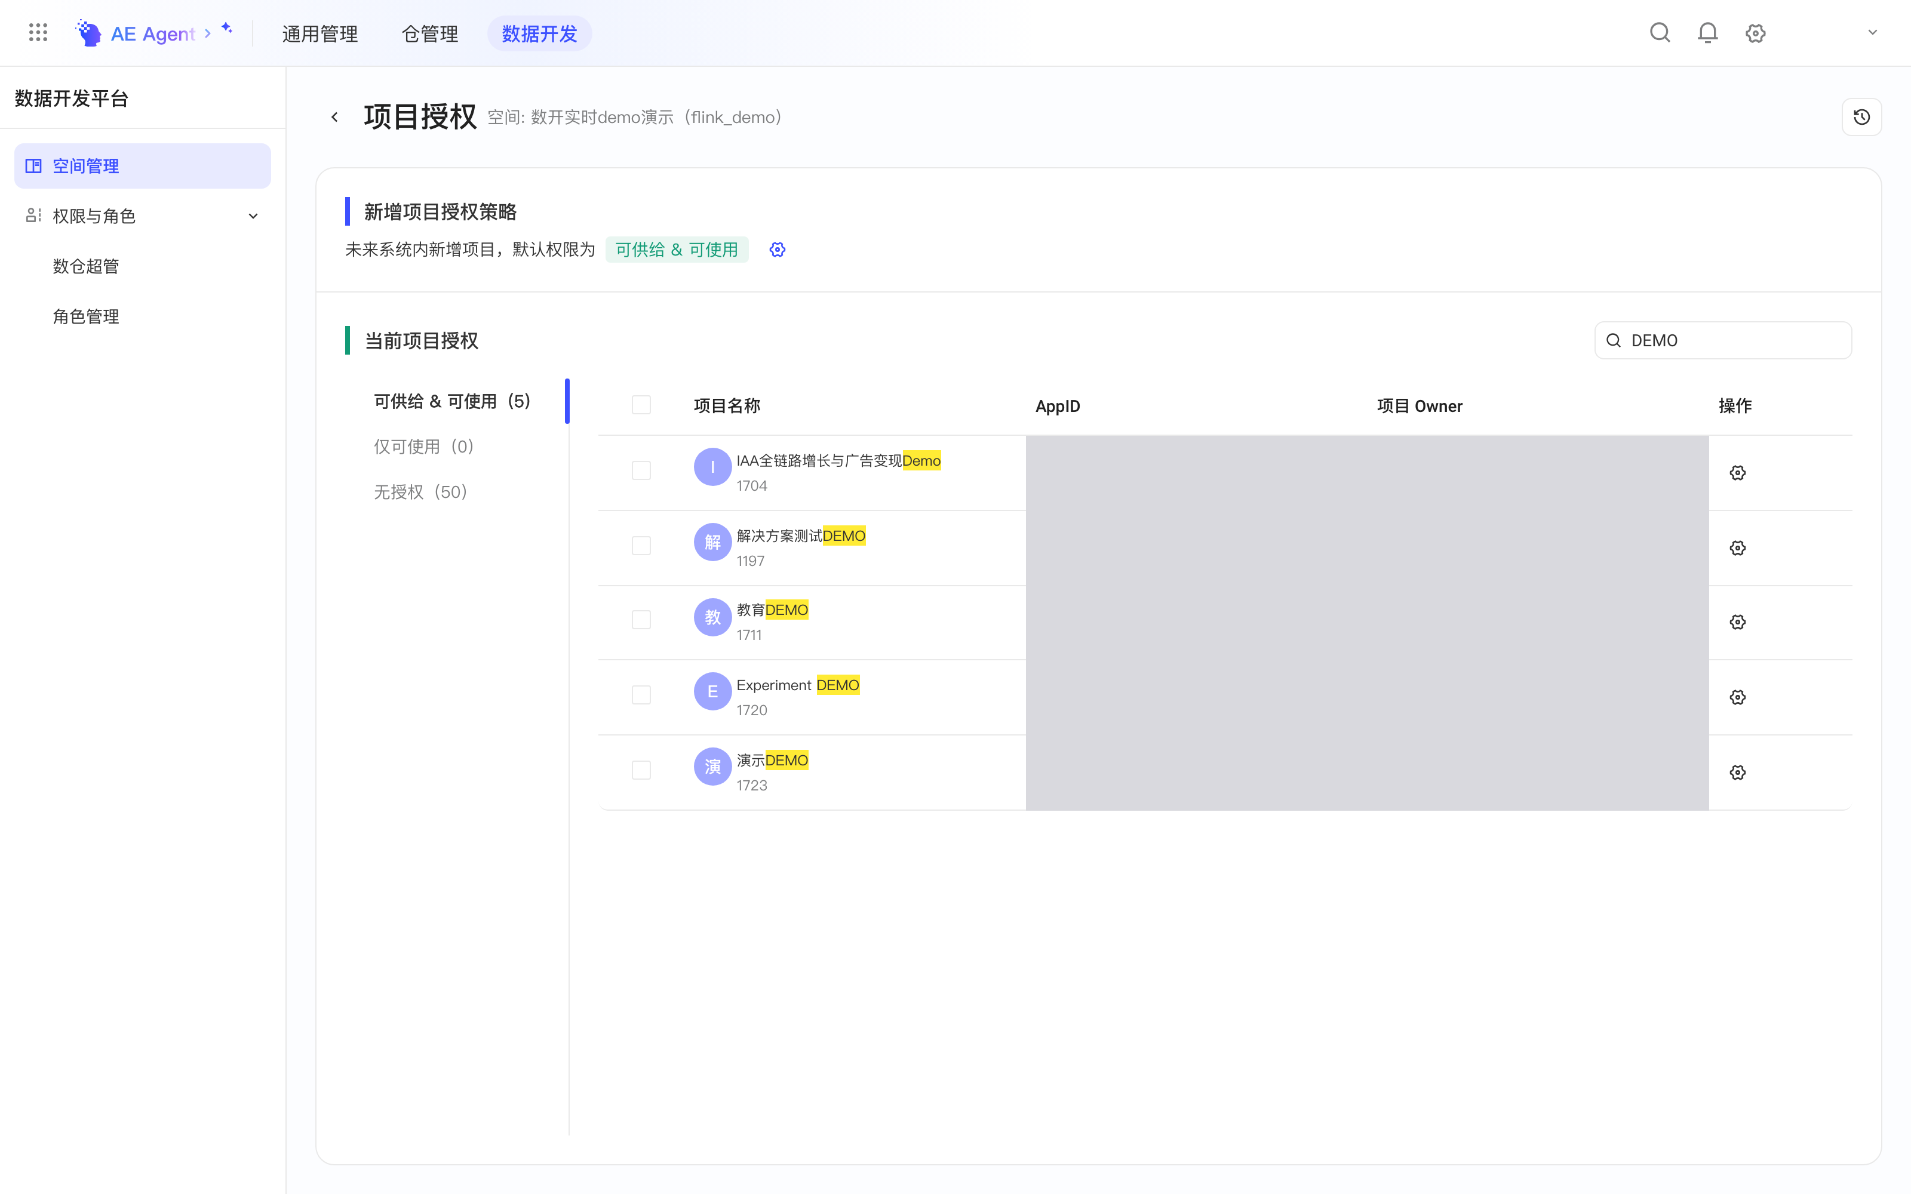This screenshot has height=1194, width=1911.
Task: Open settings gear for 解决方案测试DEMO row
Action: coord(1737,548)
